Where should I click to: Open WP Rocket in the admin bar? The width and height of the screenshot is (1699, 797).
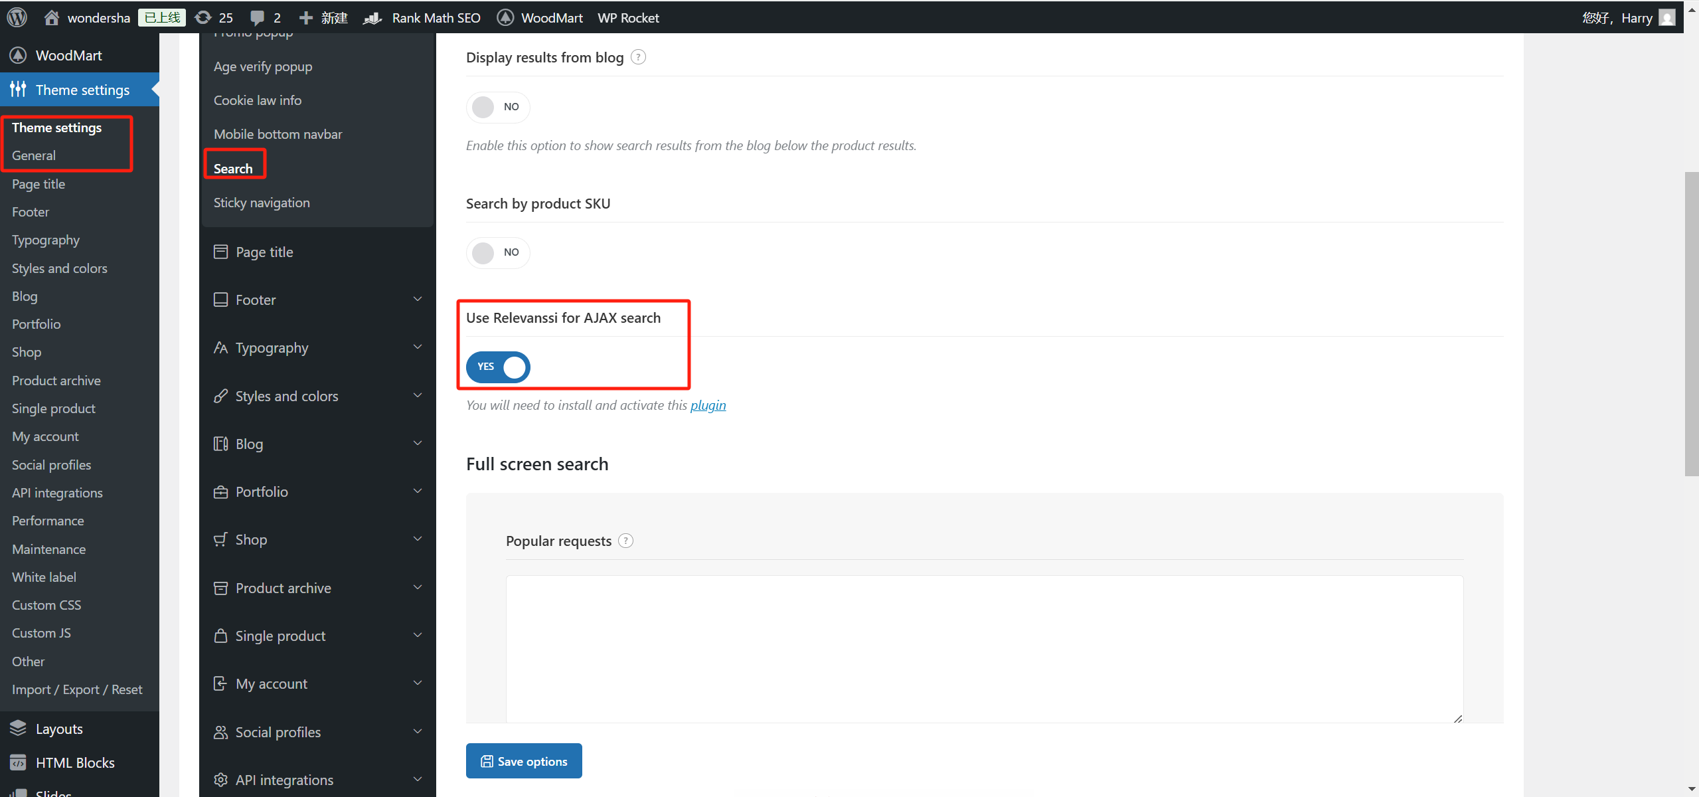[x=628, y=17]
